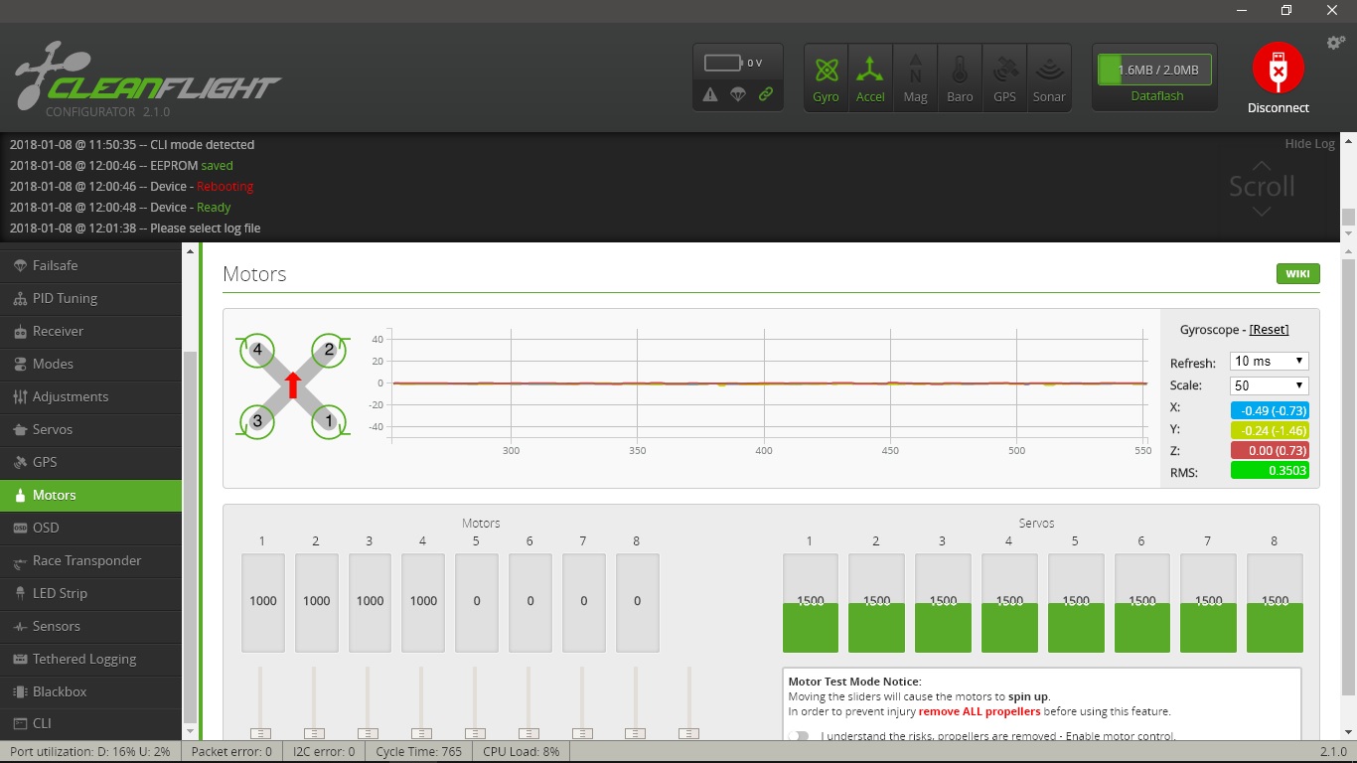Viewport: 1357px width, 763px height.
Task: Click the battery voltage indicator
Action: click(733, 63)
